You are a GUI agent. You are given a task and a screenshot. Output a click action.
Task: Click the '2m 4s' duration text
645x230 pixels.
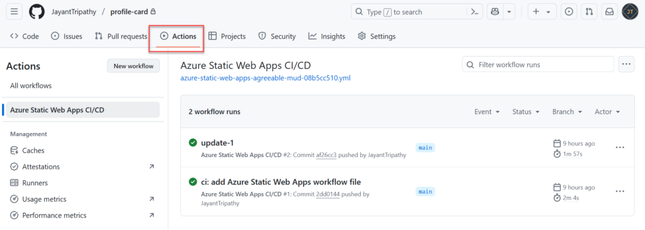click(571, 198)
